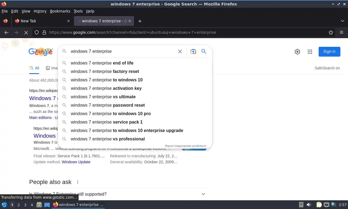Click the pinned Firefox tab
The height and width of the screenshot is (209, 348).
point(5,21)
